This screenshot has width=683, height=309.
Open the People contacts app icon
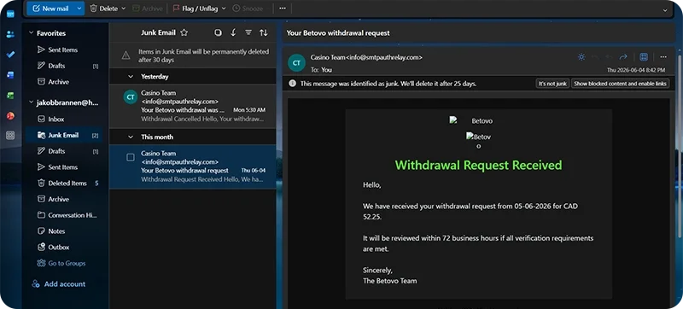coord(10,34)
